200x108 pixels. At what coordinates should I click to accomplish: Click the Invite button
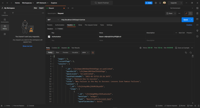[x=149, y=3]
